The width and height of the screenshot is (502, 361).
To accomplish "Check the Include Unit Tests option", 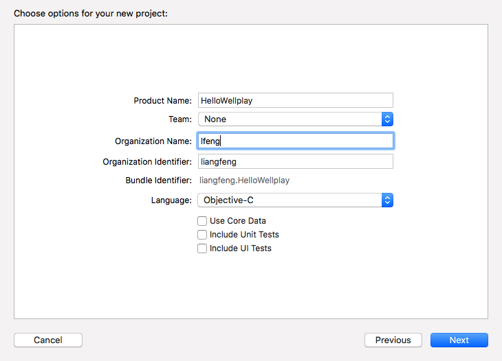I will [x=202, y=235].
